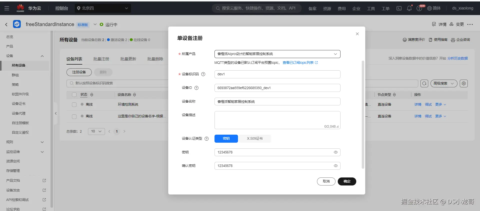Click the top cloud services search box
Screen dimensions: 480x211
(256, 8)
